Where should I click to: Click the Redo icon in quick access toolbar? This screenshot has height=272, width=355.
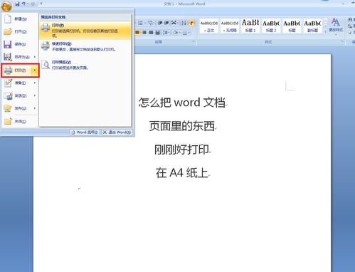(x=33, y=4)
